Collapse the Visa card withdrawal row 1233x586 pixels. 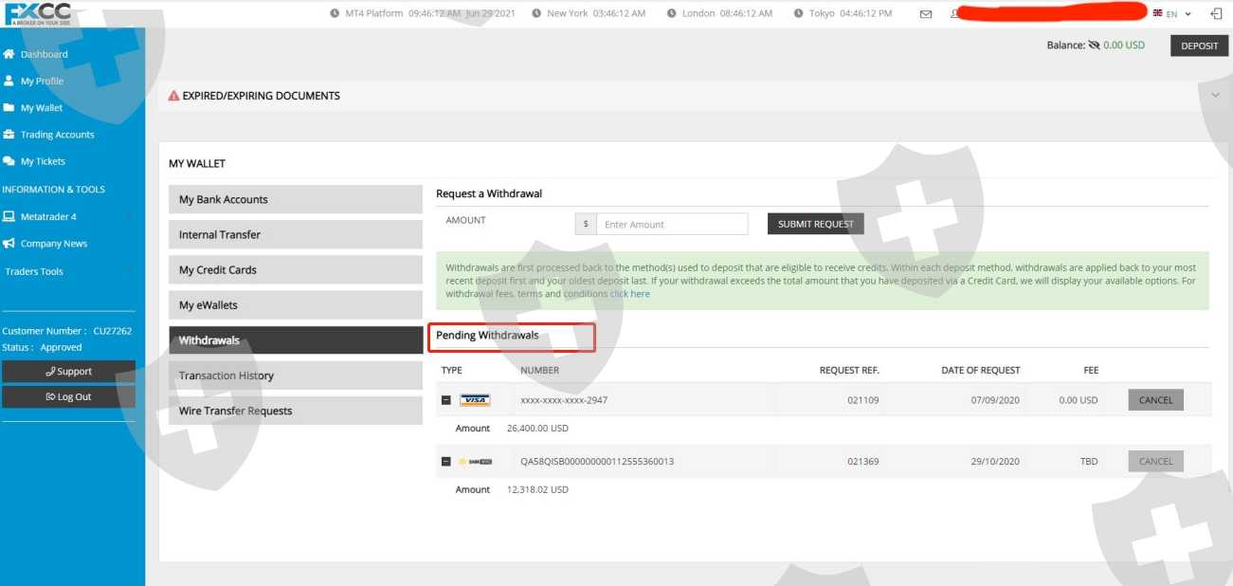click(x=446, y=400)
